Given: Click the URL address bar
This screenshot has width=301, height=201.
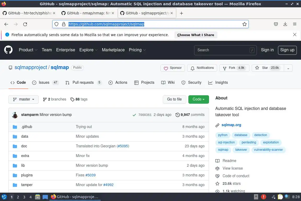Looking at the screenshot, I should (x=150, y=24).
